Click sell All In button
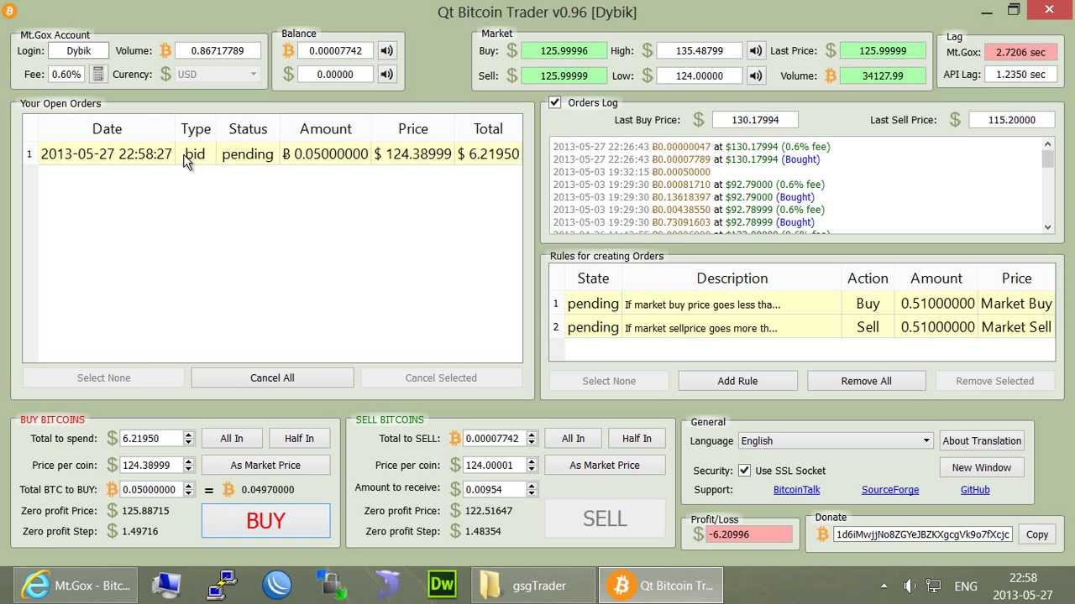 click(573, 438)
